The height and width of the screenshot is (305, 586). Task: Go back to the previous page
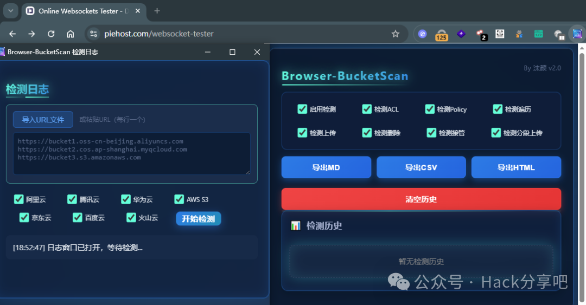pyautogui.click(x=12, y=34)
